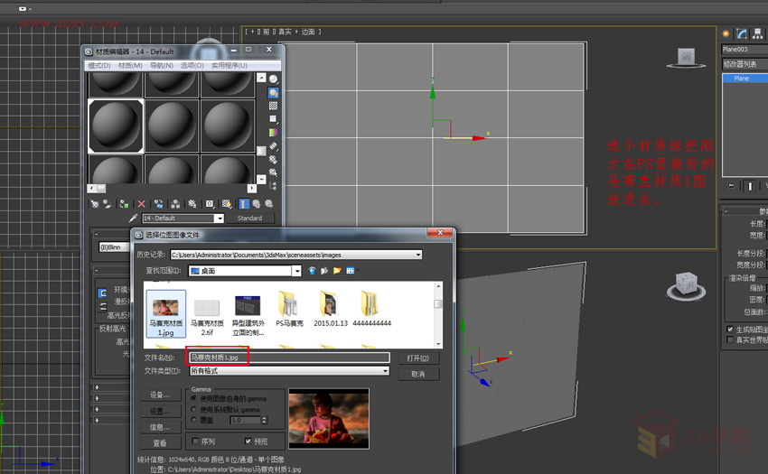Enable the 序列 checkbox

click(195, 441)
